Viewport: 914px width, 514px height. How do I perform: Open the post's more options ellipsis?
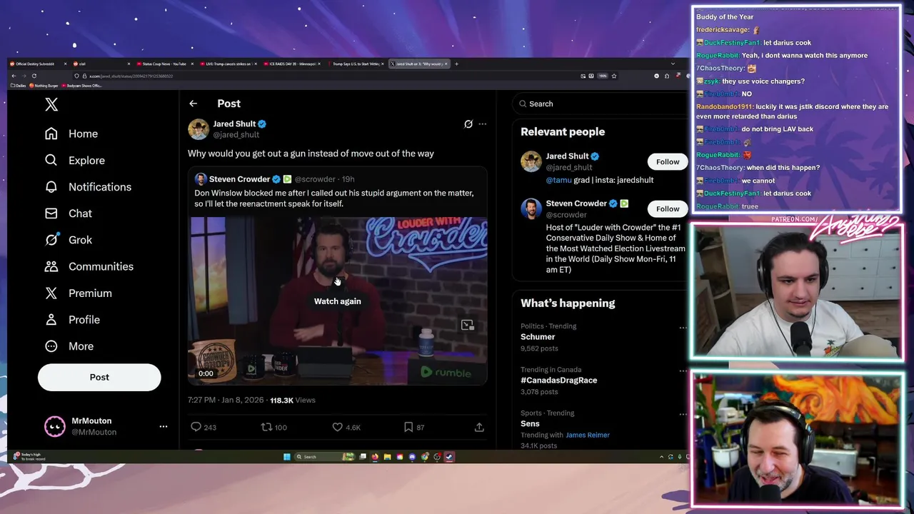point(483,124)
